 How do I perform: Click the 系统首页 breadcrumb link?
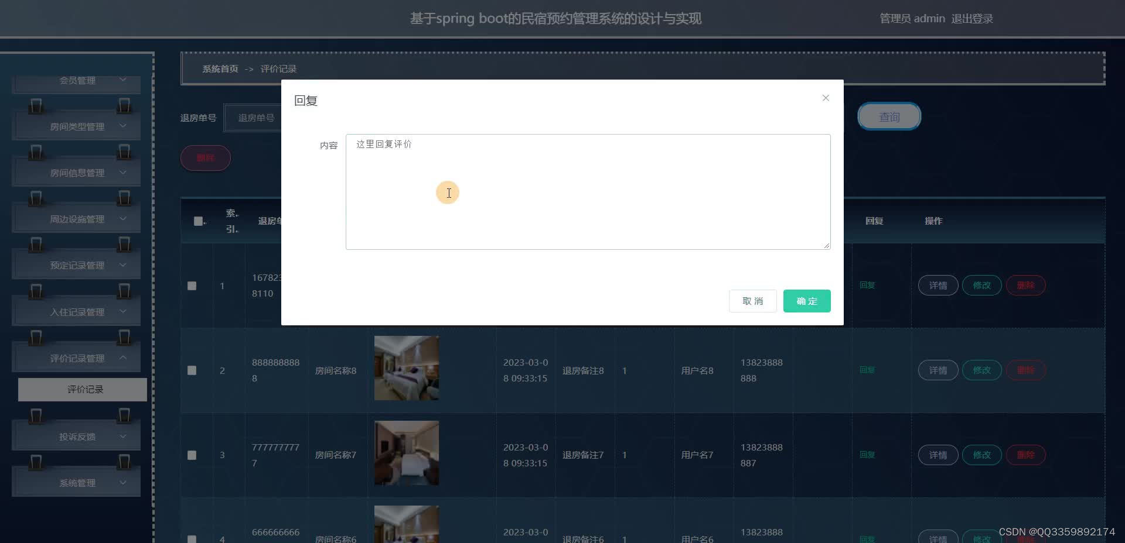pos(220,69)
